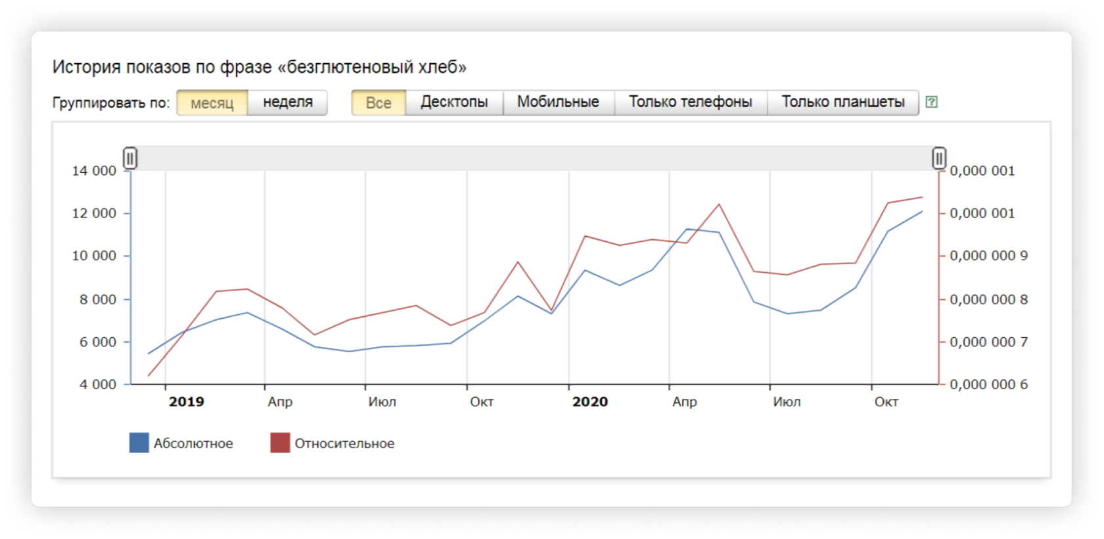Click the green help question-mark icon
Screen dimensions: 1104x539
(x=931, y=102)
